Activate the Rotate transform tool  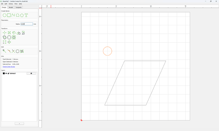(x=14, y=33)
